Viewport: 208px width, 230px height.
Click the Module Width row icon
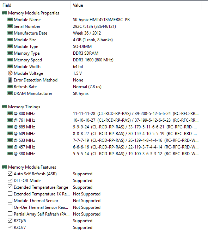[x=10, y=66]
